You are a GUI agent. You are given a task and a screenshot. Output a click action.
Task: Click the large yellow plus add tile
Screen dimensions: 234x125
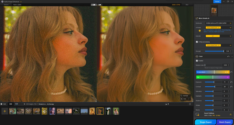point(5,111)
